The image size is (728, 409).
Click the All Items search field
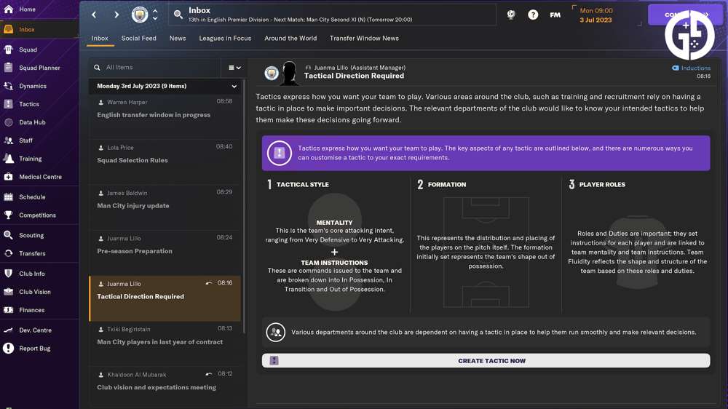click(155, 67)
